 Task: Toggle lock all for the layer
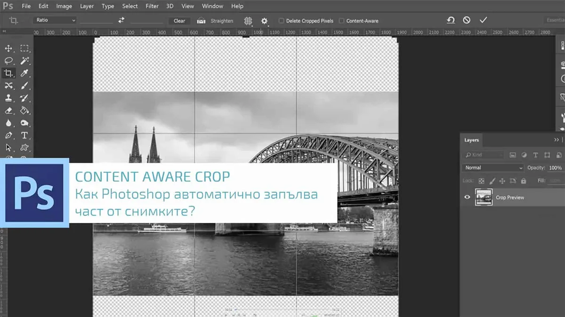[x=524, y=181]
